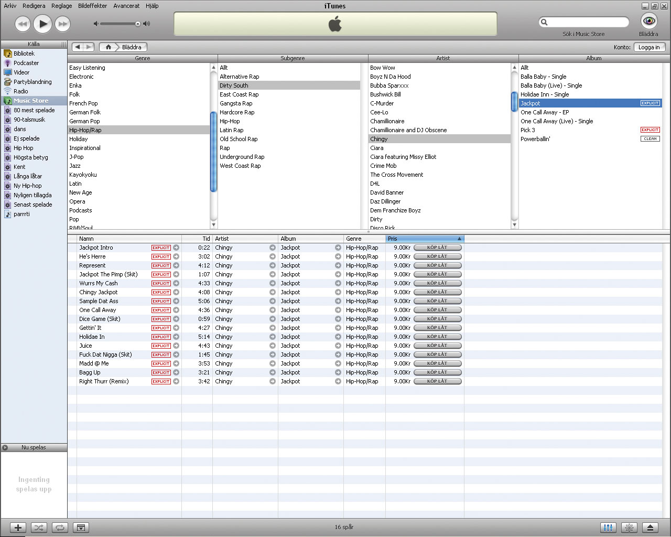671x537 pixels.
Task: Toggle shuffle playback
Action: pyautogui.click(x=39, y=528)
